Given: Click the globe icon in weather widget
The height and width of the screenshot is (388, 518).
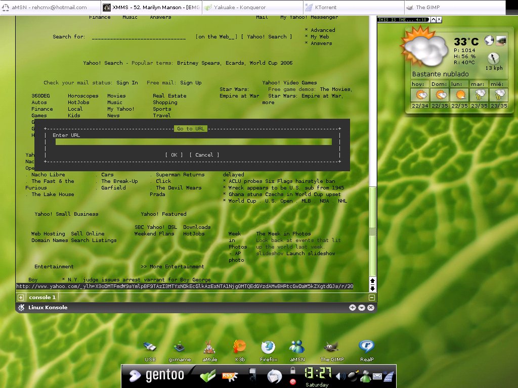Looking at the screenshot, I should pyautogui.click(x=489, y=40).
